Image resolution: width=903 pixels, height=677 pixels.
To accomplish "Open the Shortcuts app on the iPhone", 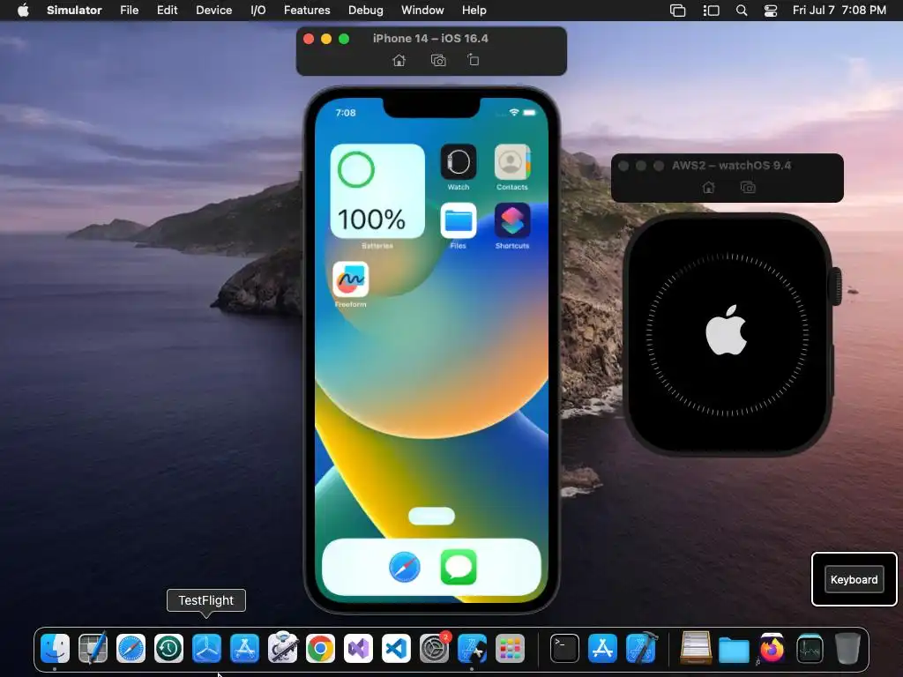I will pos(512,220).
